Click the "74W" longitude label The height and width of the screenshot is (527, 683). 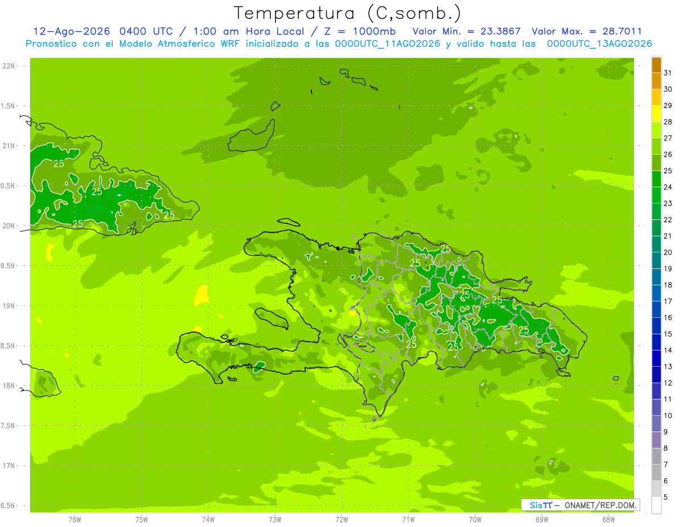pos(208,520)
